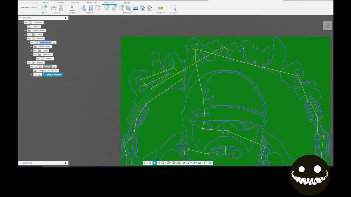Open Grid and Snaps icon
Screen dimensions: 351x197
[x=174, y=163]
